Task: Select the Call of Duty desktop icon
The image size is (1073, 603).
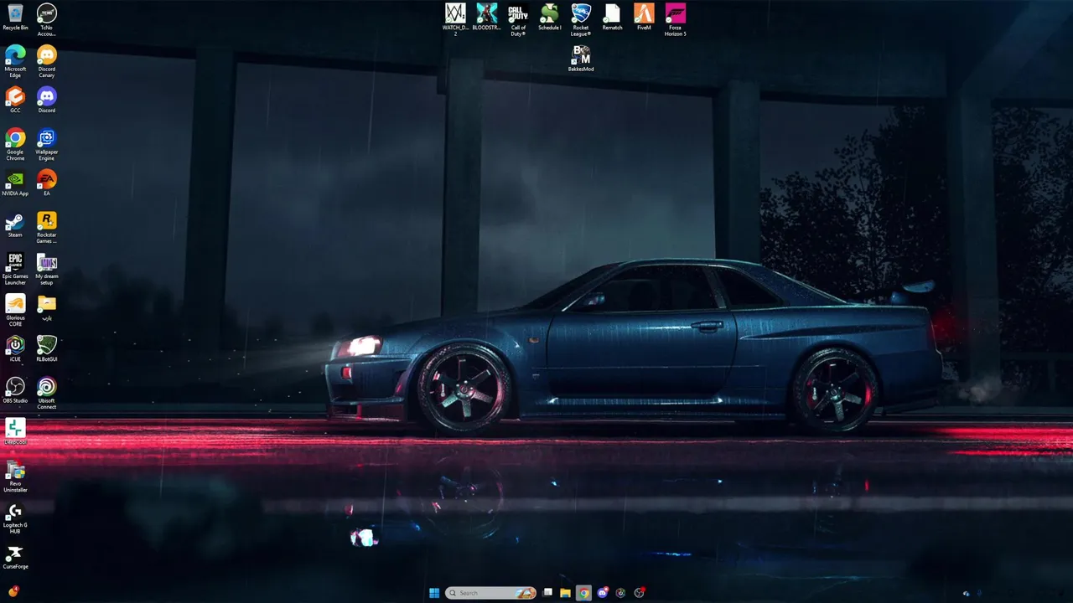Action: click(x=518, y=19)
